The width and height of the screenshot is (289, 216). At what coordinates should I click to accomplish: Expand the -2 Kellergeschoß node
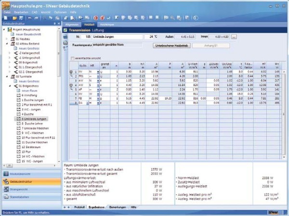(x=10, y=53)
